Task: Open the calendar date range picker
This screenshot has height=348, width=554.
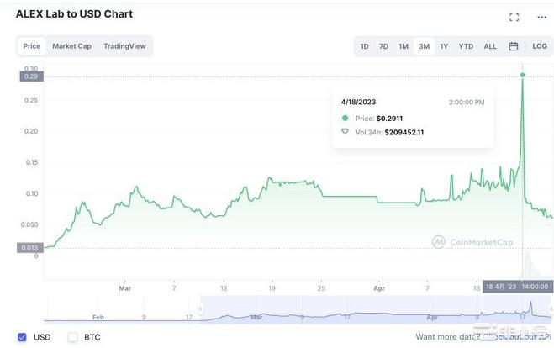Action: click(x=513, y=46)
